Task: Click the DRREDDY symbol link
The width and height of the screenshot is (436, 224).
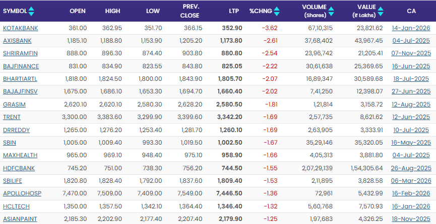Action: [x=16, y=130]
